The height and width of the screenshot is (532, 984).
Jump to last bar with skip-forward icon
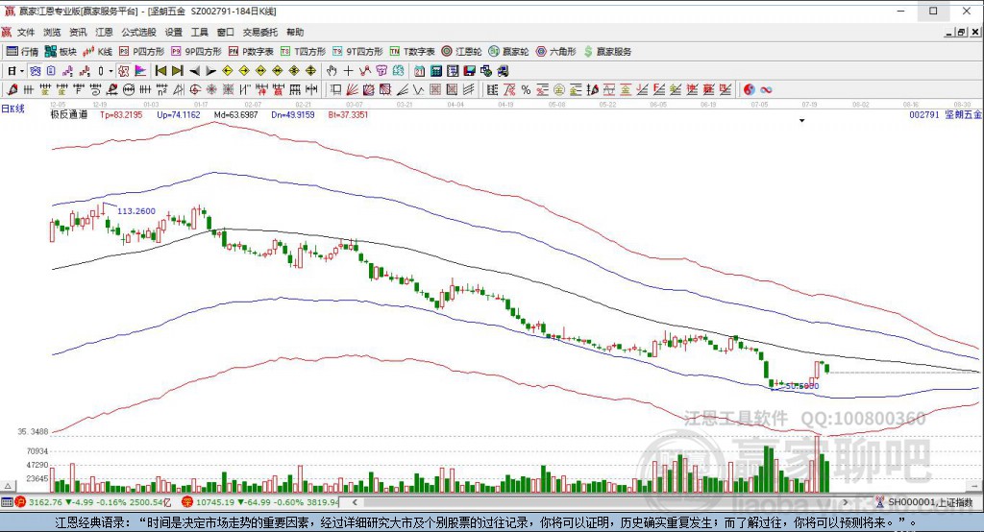coord(178,71)
